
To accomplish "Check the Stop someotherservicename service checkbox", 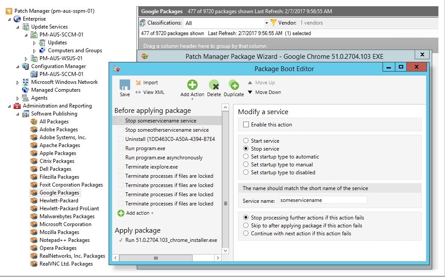I will 120,130.
